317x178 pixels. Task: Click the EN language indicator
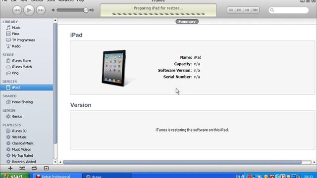[238, 177]
